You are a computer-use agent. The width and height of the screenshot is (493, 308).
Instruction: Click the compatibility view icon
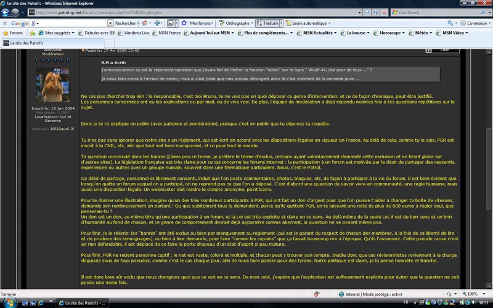coord(367,12)
